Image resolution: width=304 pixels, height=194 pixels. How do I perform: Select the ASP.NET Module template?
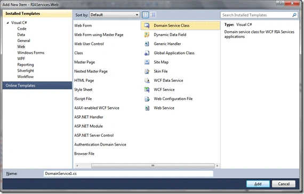pos(89,126)
